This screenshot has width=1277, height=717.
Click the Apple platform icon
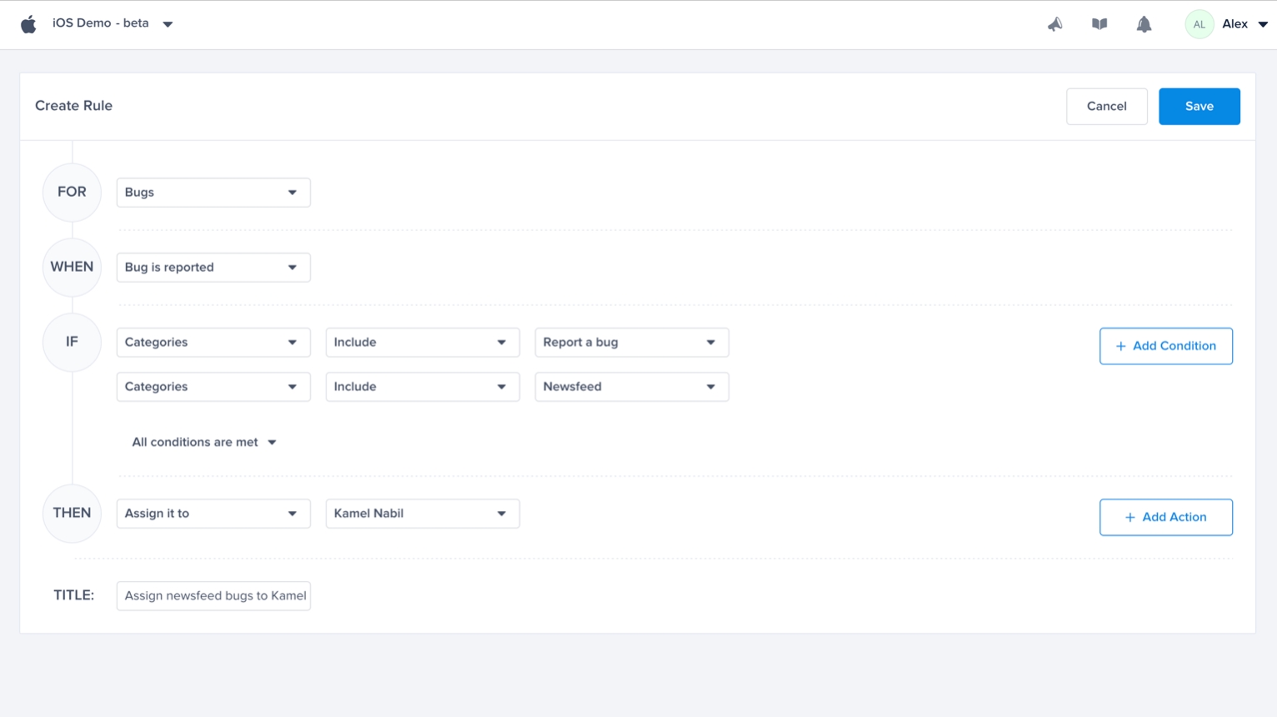[x=28, y=24]
